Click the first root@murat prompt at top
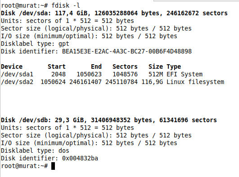Image resolution: width=239 pixels, height=177 pixels. pos(24,6)
